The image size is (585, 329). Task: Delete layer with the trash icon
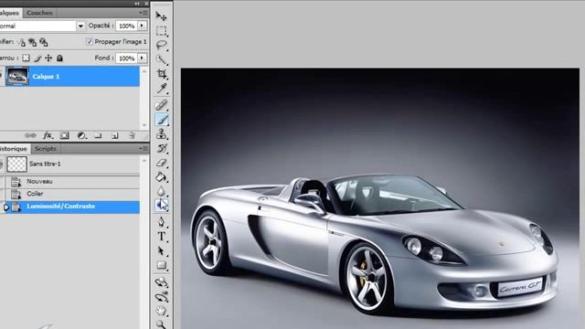(x=132, y=135)
